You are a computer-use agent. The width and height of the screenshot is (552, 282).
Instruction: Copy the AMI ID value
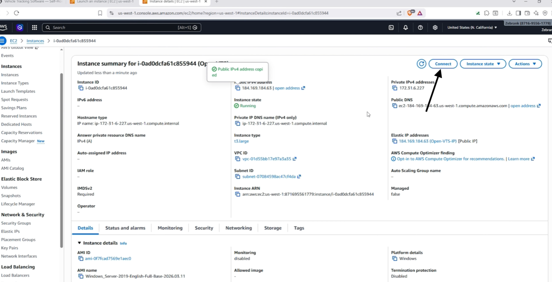pos(81,258)
